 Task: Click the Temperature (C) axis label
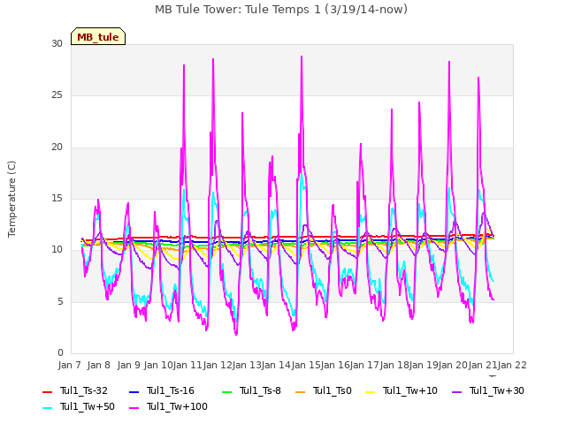pyautogui.click(x=11, y=199)
